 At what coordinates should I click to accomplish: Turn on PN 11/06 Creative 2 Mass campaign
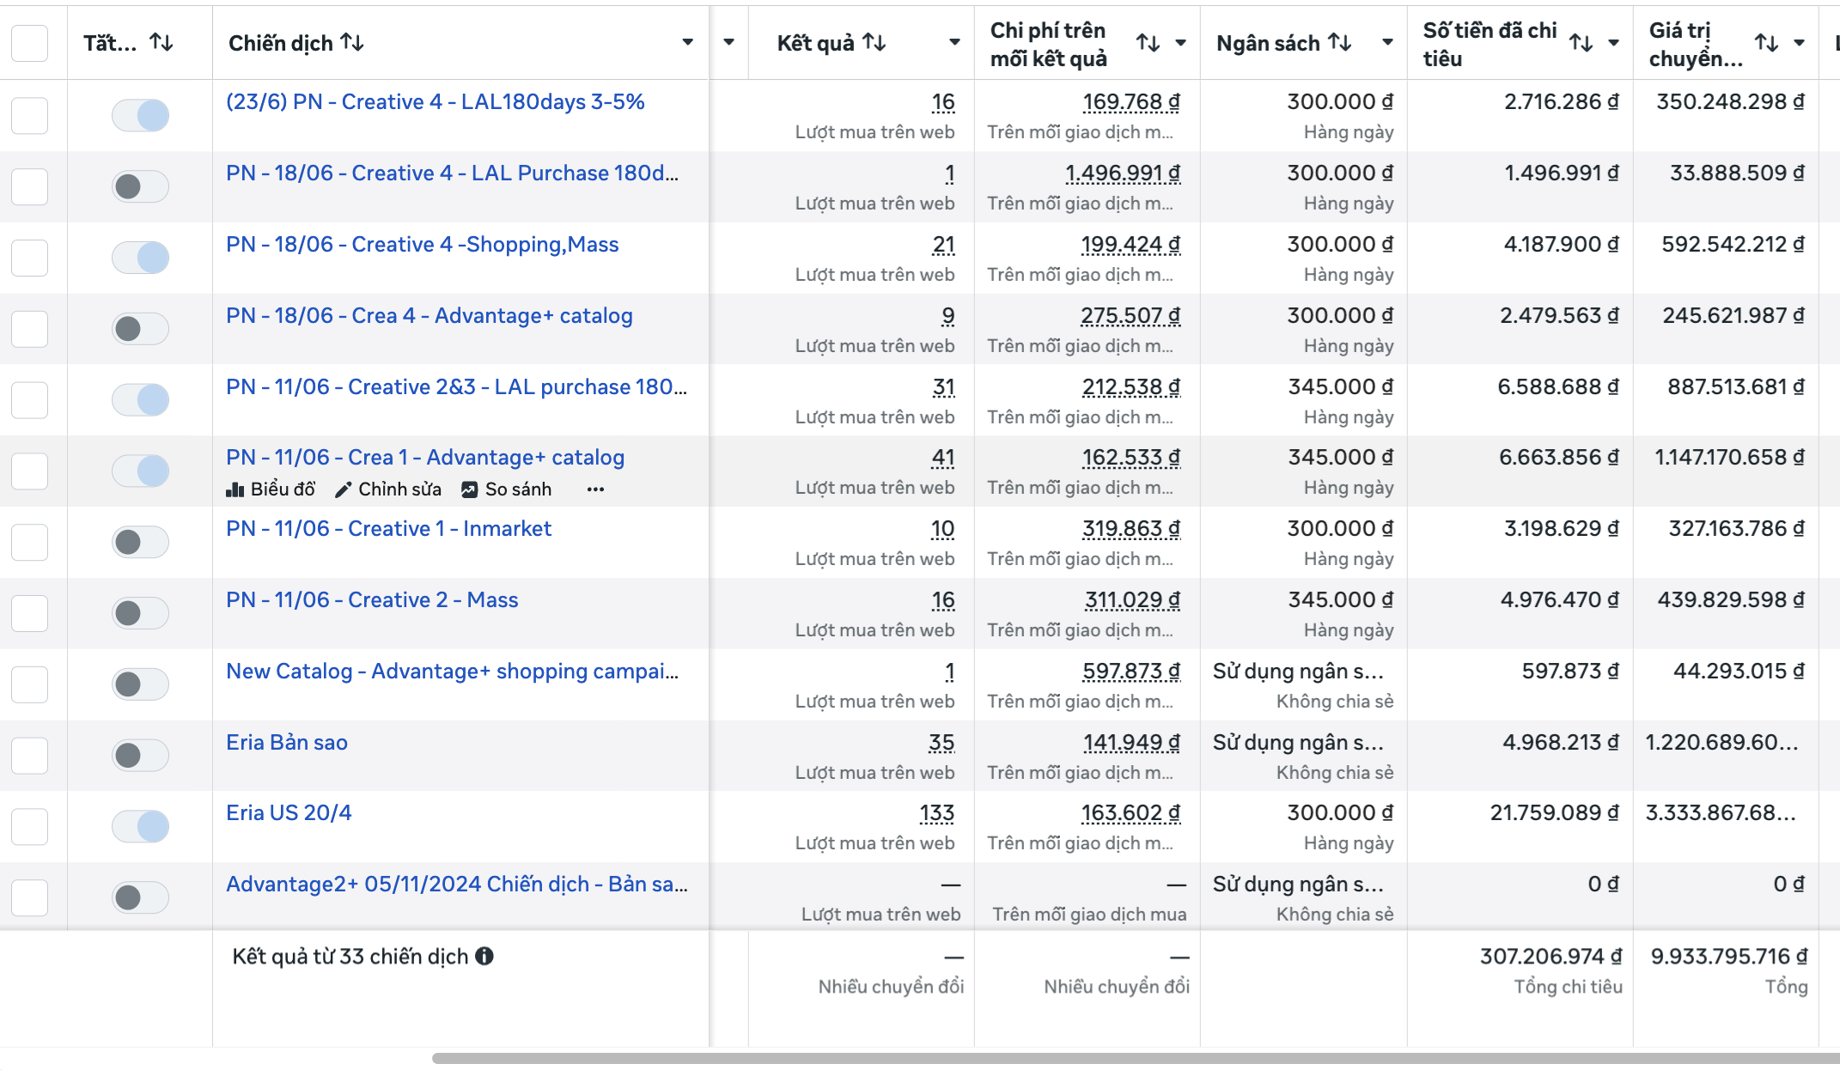click(140, 613)
